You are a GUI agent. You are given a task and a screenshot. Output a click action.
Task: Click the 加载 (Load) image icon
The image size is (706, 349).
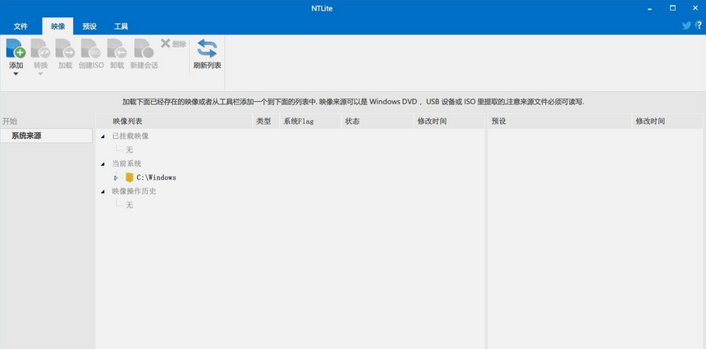(65, 49)
